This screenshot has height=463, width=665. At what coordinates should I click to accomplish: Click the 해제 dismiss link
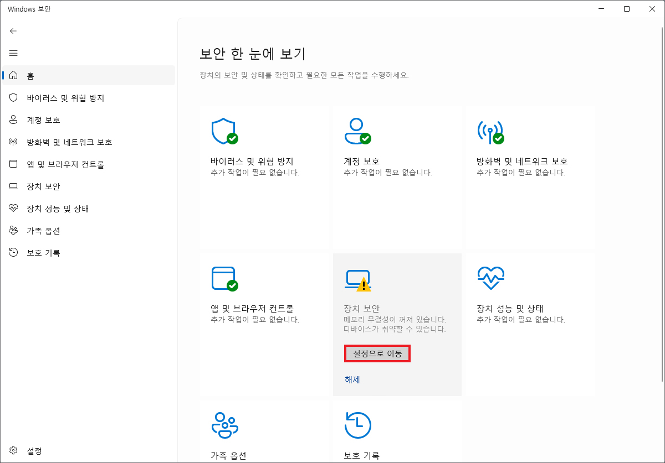point(352,379)
